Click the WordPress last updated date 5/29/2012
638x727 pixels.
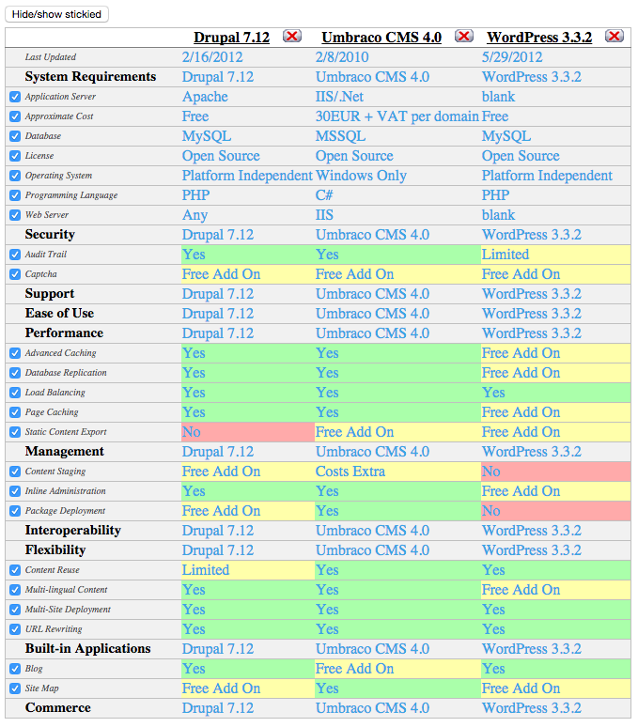click(512, 57)
